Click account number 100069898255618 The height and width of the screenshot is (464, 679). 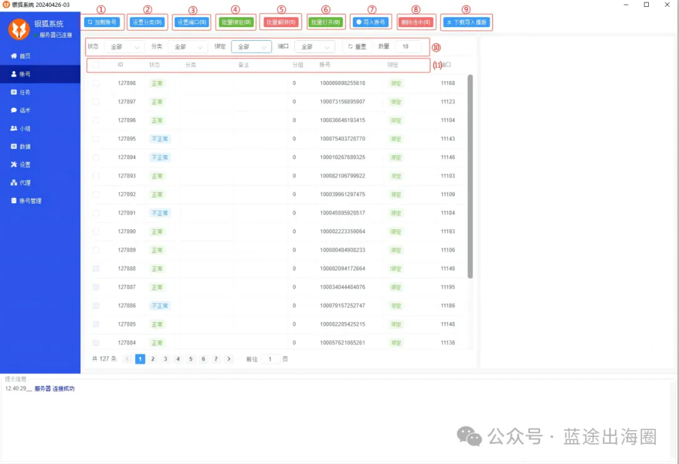point(343,83)
